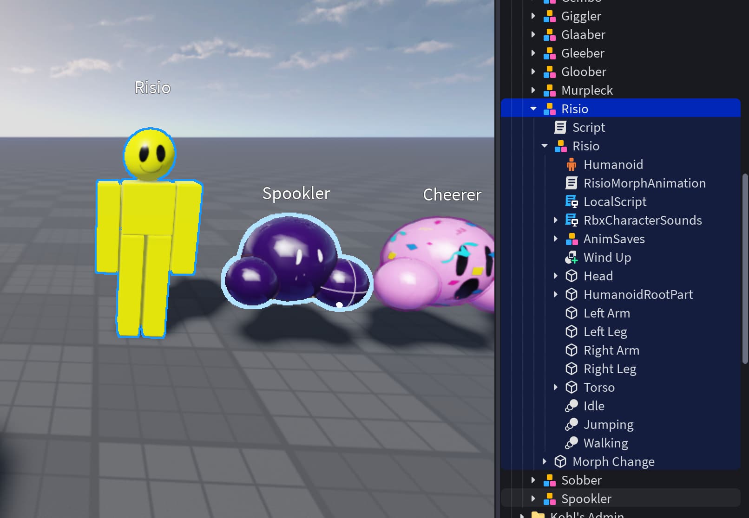
Task: Click the "Risio" nametag above the yellow character
Action: coord(153,88)
